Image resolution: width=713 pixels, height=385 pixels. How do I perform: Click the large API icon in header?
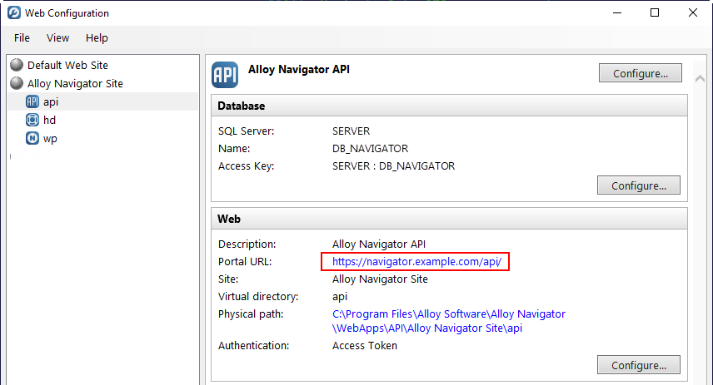pyautogui.click(x=225, y=75)
